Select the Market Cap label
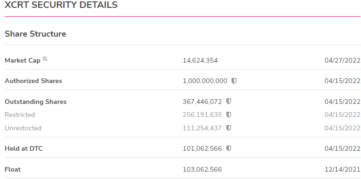The image size is (361, 179). pos(22,60)
